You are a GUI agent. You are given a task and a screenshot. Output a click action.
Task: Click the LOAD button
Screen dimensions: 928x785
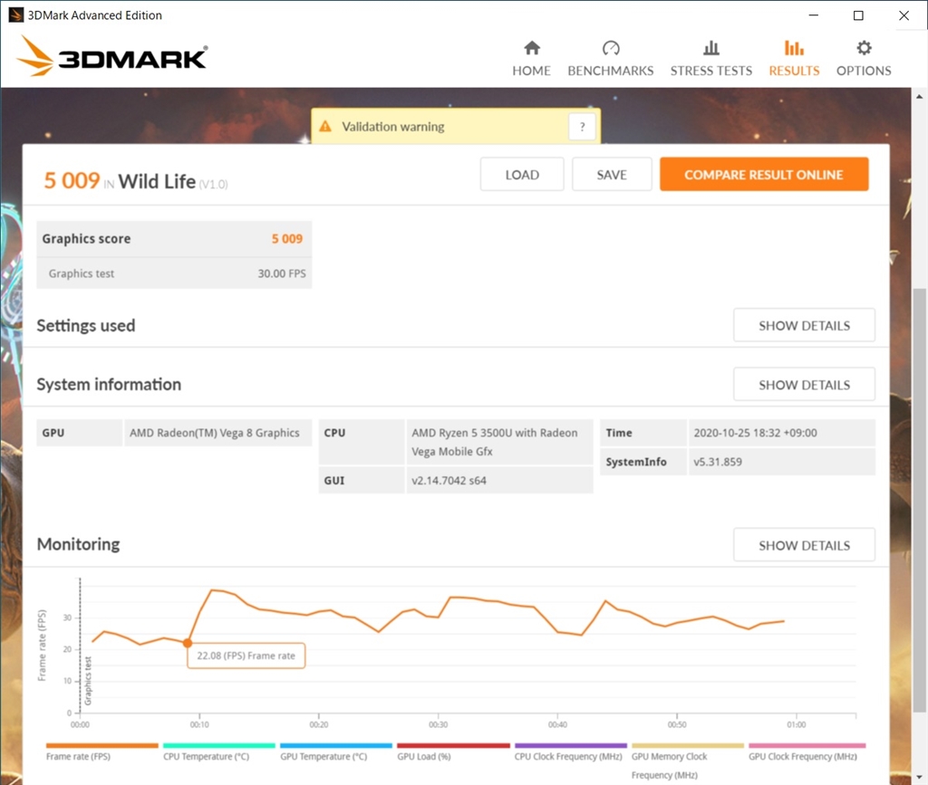(x=522, y=175)
